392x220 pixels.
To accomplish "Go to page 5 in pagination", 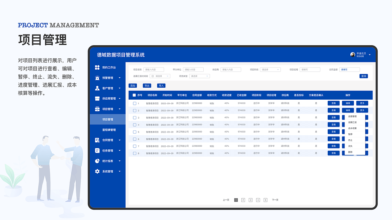I will [266, 200].
